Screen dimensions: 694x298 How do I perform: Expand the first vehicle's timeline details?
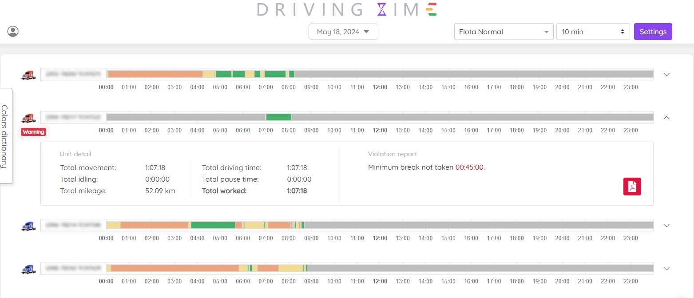coord(666,75)
